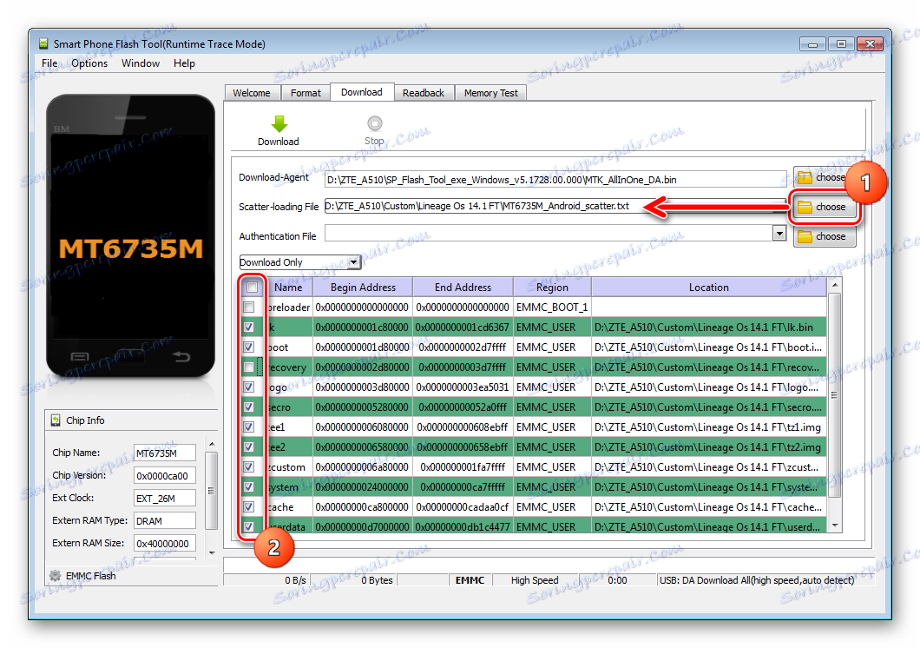The image size is (920, 648).
Task: Click the tz1.img location cell
Action: click(709, 426)
